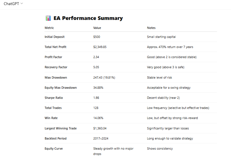Click the Value column header
231x162 pixels.
pyautogui.click(x=97, y=28)
